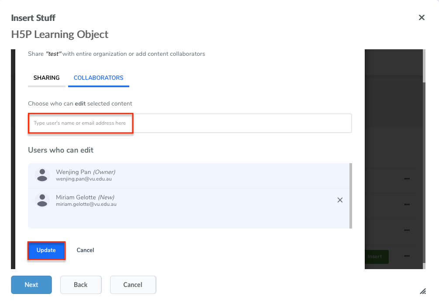The width and height of the screenshot is (439, 304).
Task: Click the dimmed Insert button
Action: point(377,256)
